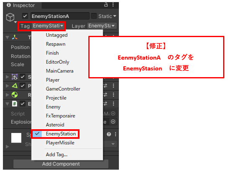229x173 pixels.
Task: Select the EnemyStation tag
Action: (67, 134)
